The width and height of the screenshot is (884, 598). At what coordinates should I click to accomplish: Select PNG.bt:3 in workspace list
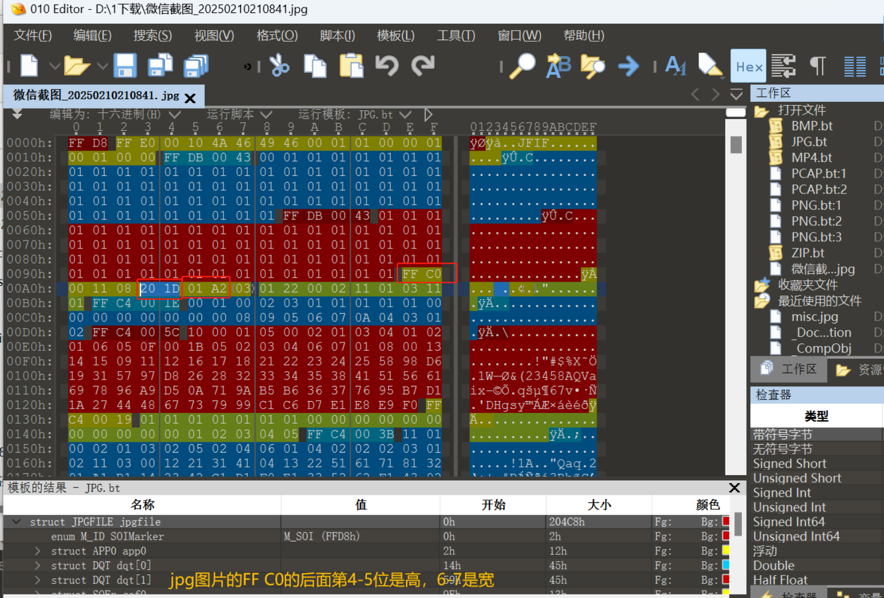816,236
